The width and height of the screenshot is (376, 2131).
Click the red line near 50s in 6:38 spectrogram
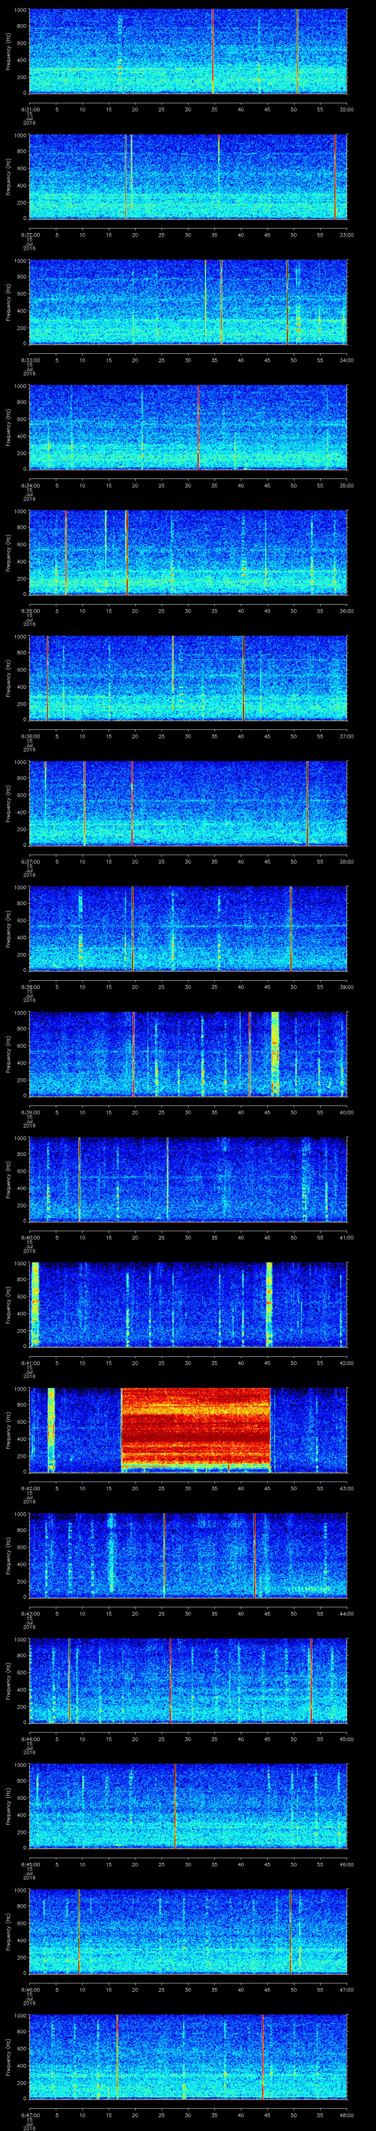click(x=291, y=927)
